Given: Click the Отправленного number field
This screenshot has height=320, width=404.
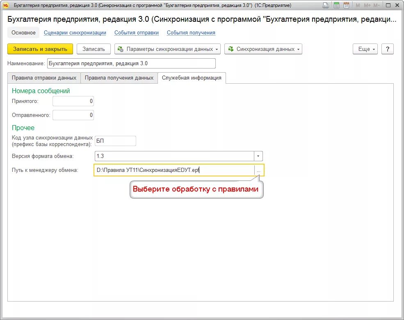Looking at the screenshot, I should coord(73,115).
